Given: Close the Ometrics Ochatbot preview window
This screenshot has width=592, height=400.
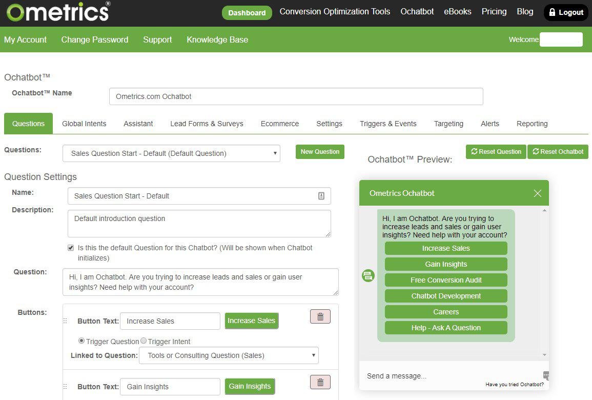Looking at the screenshot, I should pos(538,193).
